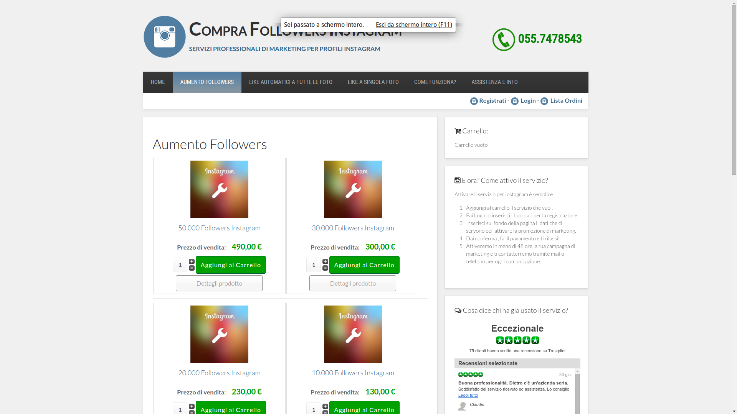The width and height of the screenshot is (737, 414).
Task: Decrease quantity for 30.000 Followers with minus
Action: click(325, 268)
